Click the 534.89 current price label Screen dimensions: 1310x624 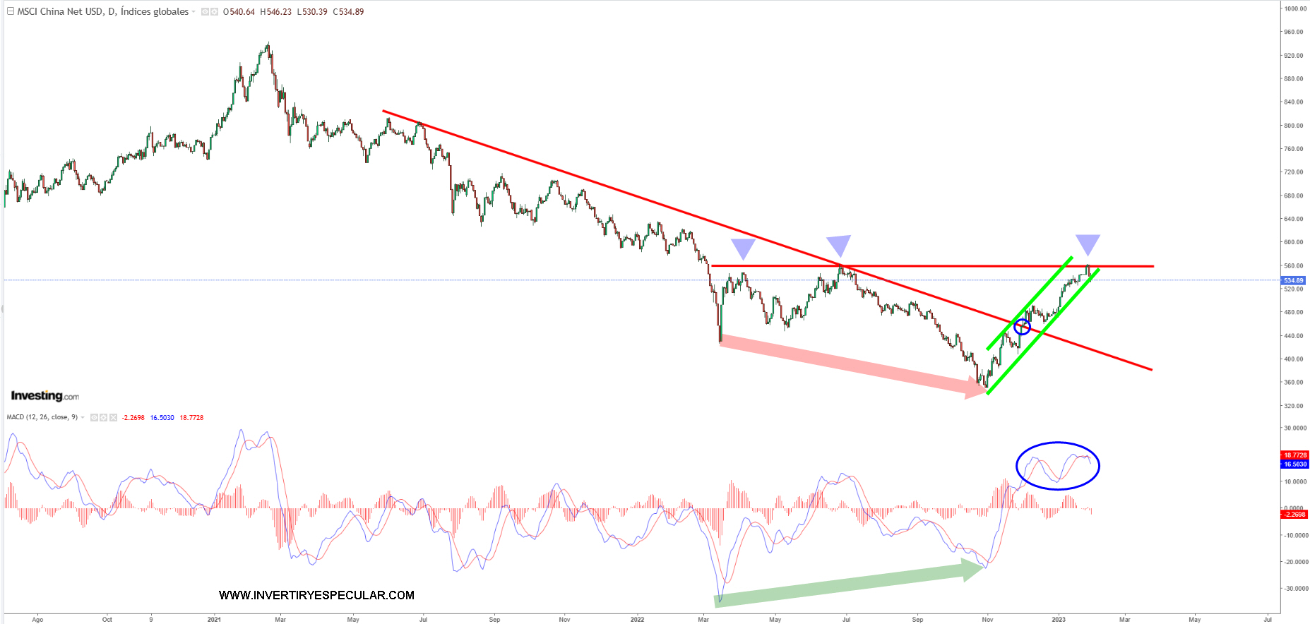[1294, 280]
